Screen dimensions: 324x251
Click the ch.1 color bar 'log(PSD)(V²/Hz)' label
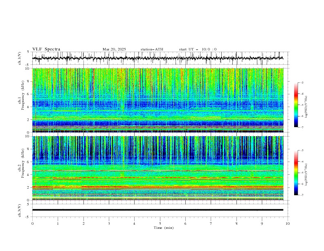[306, 107]
